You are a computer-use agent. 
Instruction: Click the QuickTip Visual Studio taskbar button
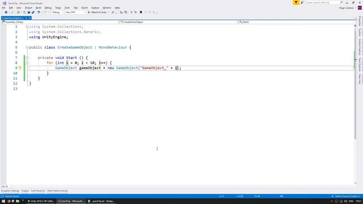[71, 201]
